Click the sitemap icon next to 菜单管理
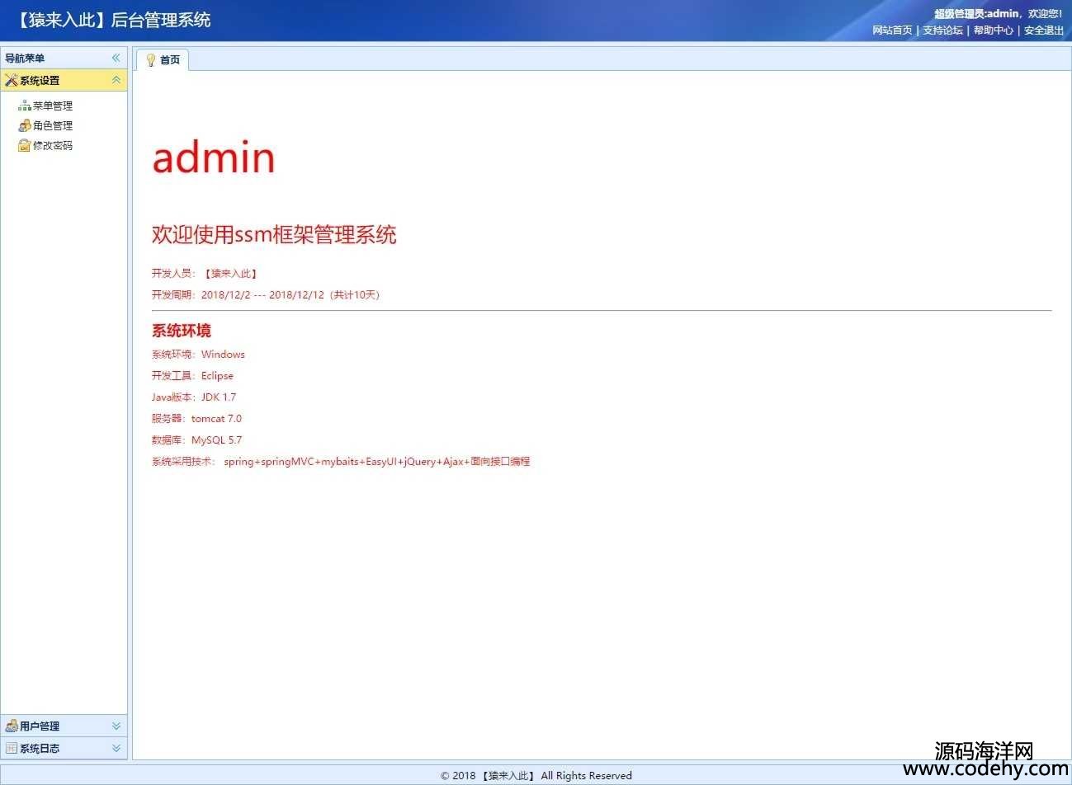 pyautogui.click(x=25, y=106)
